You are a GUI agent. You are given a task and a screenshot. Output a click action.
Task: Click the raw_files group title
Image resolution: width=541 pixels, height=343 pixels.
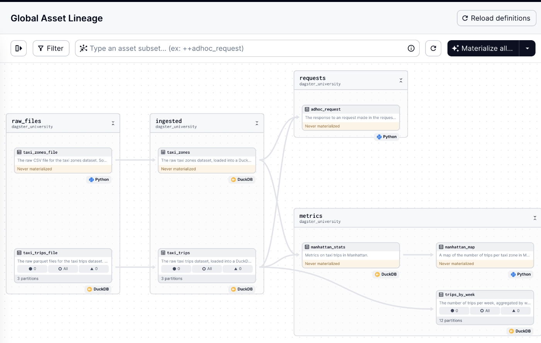[x=26, y=121]
